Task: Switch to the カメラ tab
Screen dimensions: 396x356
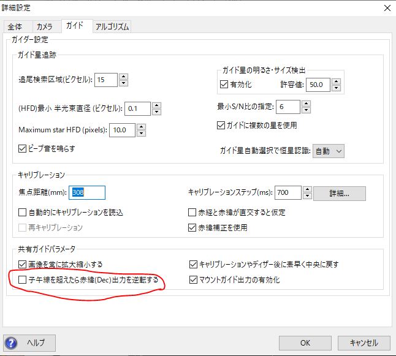Action: 45,26
